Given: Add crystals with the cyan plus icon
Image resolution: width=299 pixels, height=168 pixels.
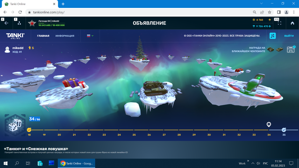Looking at the screenshot, I should (270, 26).
